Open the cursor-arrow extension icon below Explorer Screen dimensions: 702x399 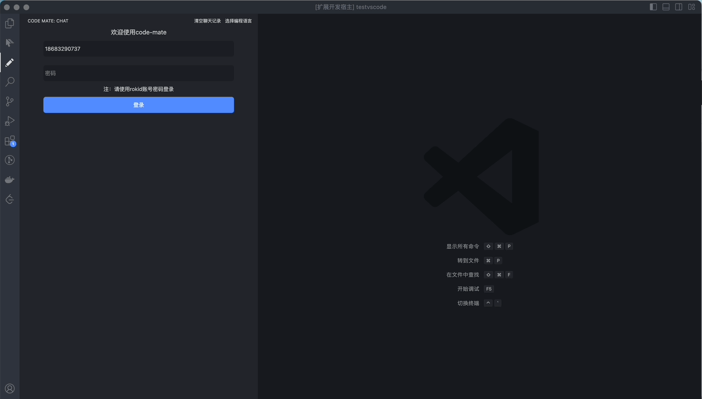pyautogui.click(x=10, y=43)
